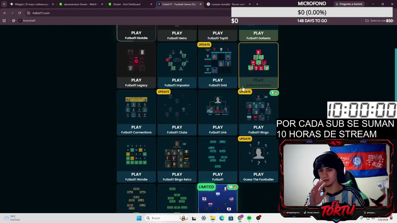This screenshot has width=397, height=223.
Task: Open the Futbol11 Link game
Action: point(218,113)
